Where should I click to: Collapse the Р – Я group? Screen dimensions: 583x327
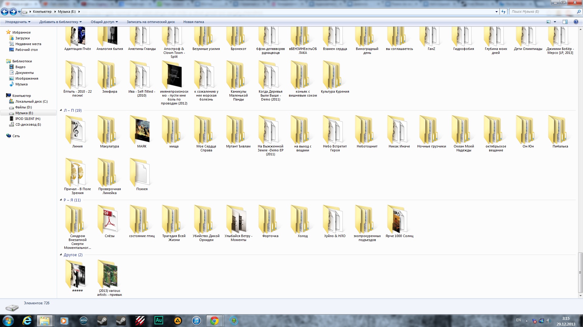click(61, 200)
